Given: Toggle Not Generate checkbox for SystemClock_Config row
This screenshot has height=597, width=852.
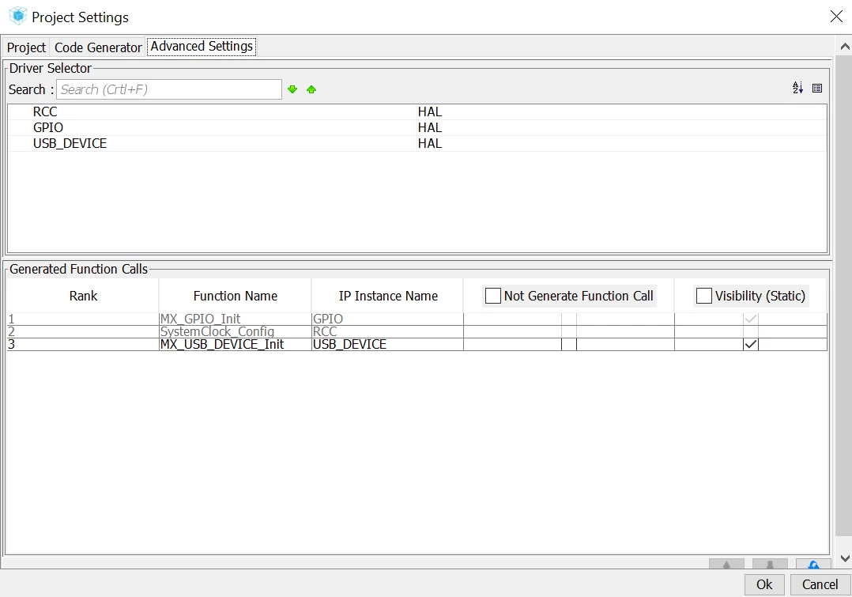Looking at the screenshot, I should [x=569, y=331].
